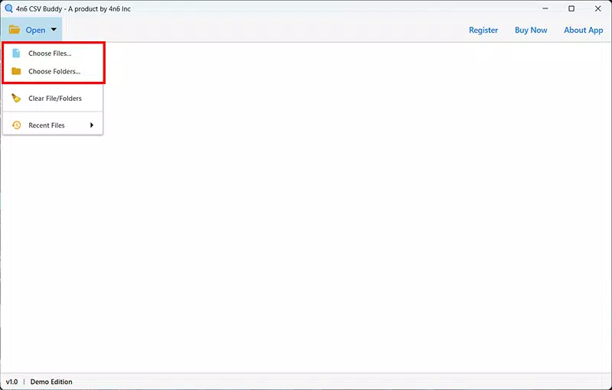Image resolution: width=612 pixels, height=390 pixels.
Task: Click the blue file icon beside Choose Files
Action: (x=16, y=54)
